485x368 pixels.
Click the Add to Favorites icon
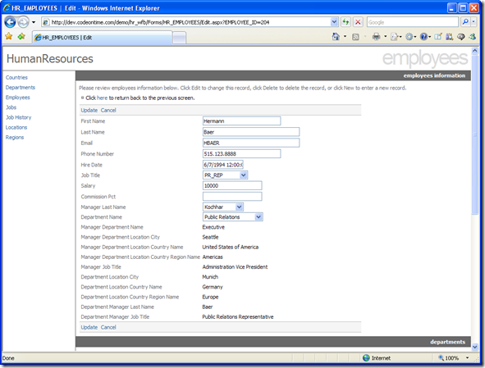coord(21,36)
